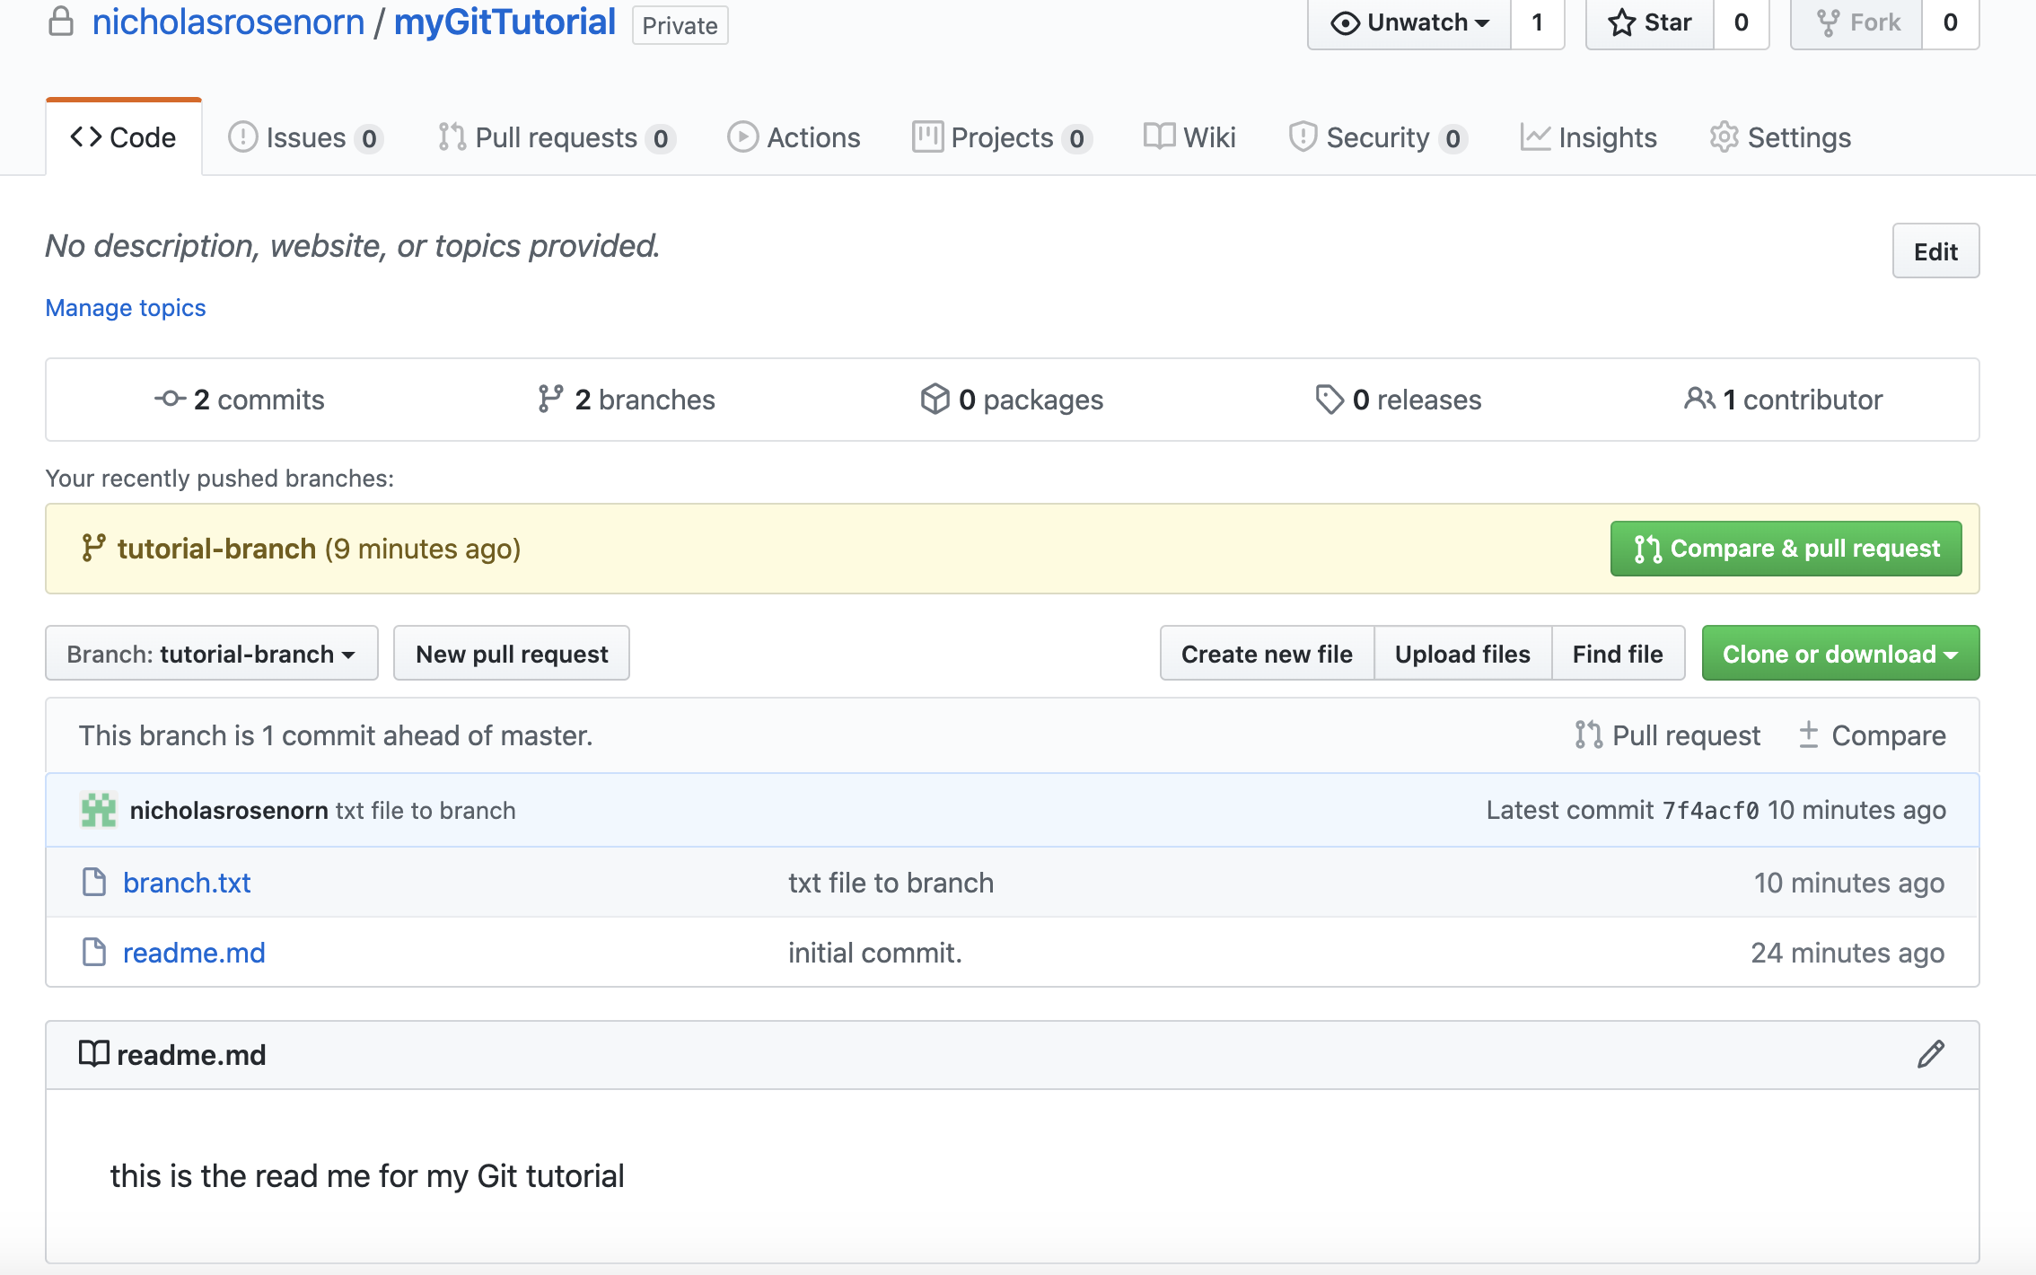The height and width of the screenshot is (1275, 2036).
Task: Click the pencil edit icon for readme.md
Action: [x=1930, y=1054]
